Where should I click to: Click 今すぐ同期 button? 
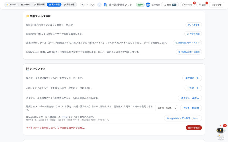click(x=193, y=34)
